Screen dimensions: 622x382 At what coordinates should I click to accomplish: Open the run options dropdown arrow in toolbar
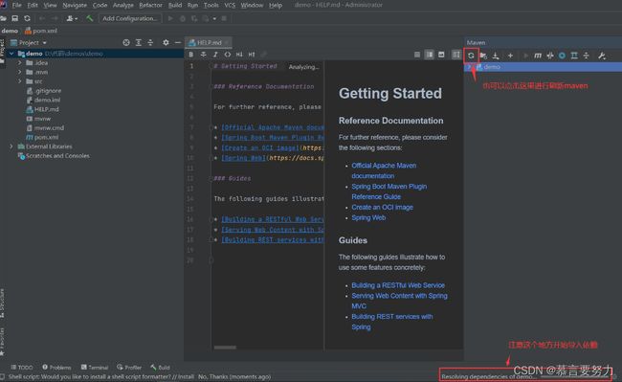tap(214, 18)
